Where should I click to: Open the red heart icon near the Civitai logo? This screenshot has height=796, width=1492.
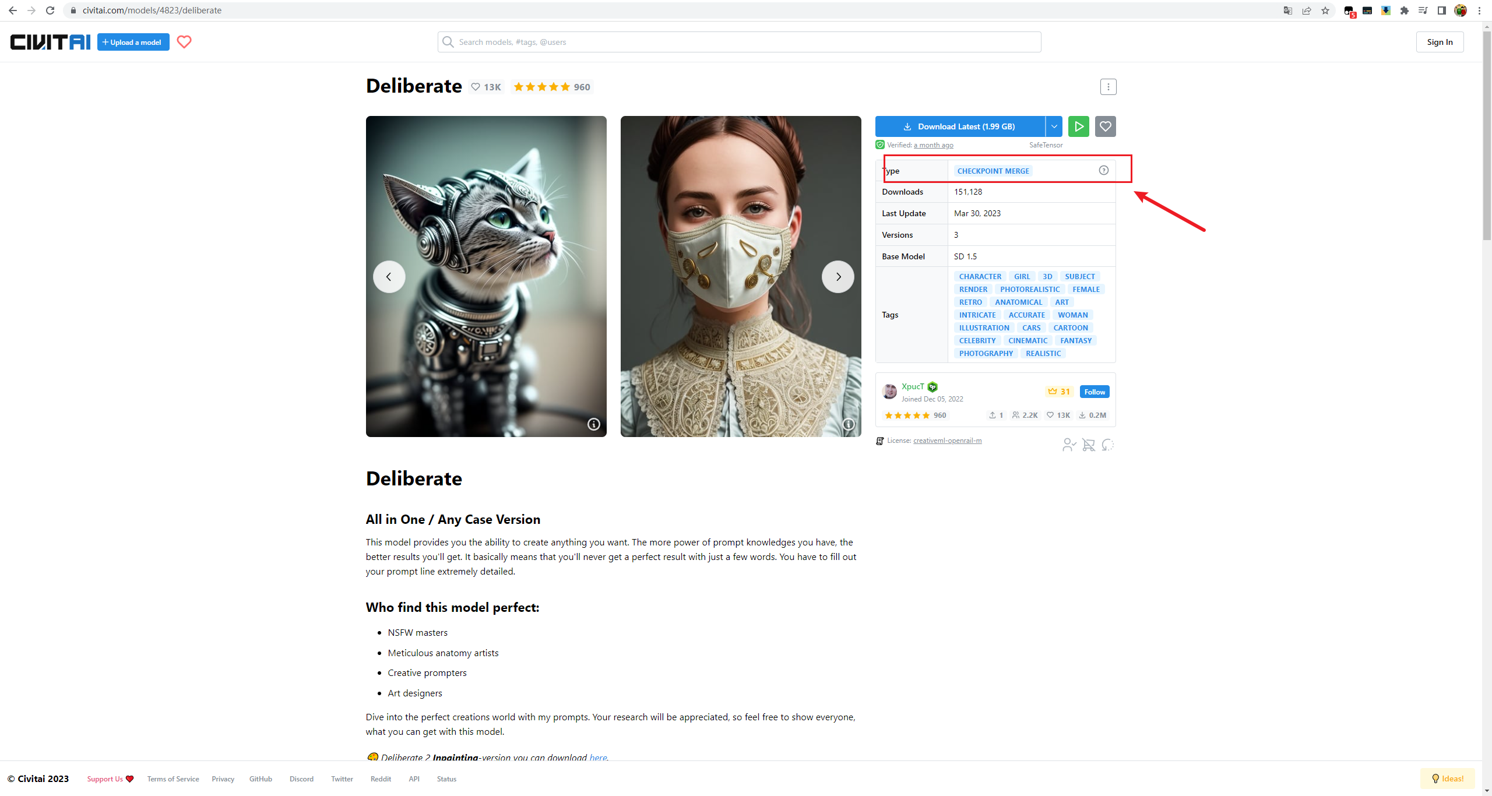[184, 42]
